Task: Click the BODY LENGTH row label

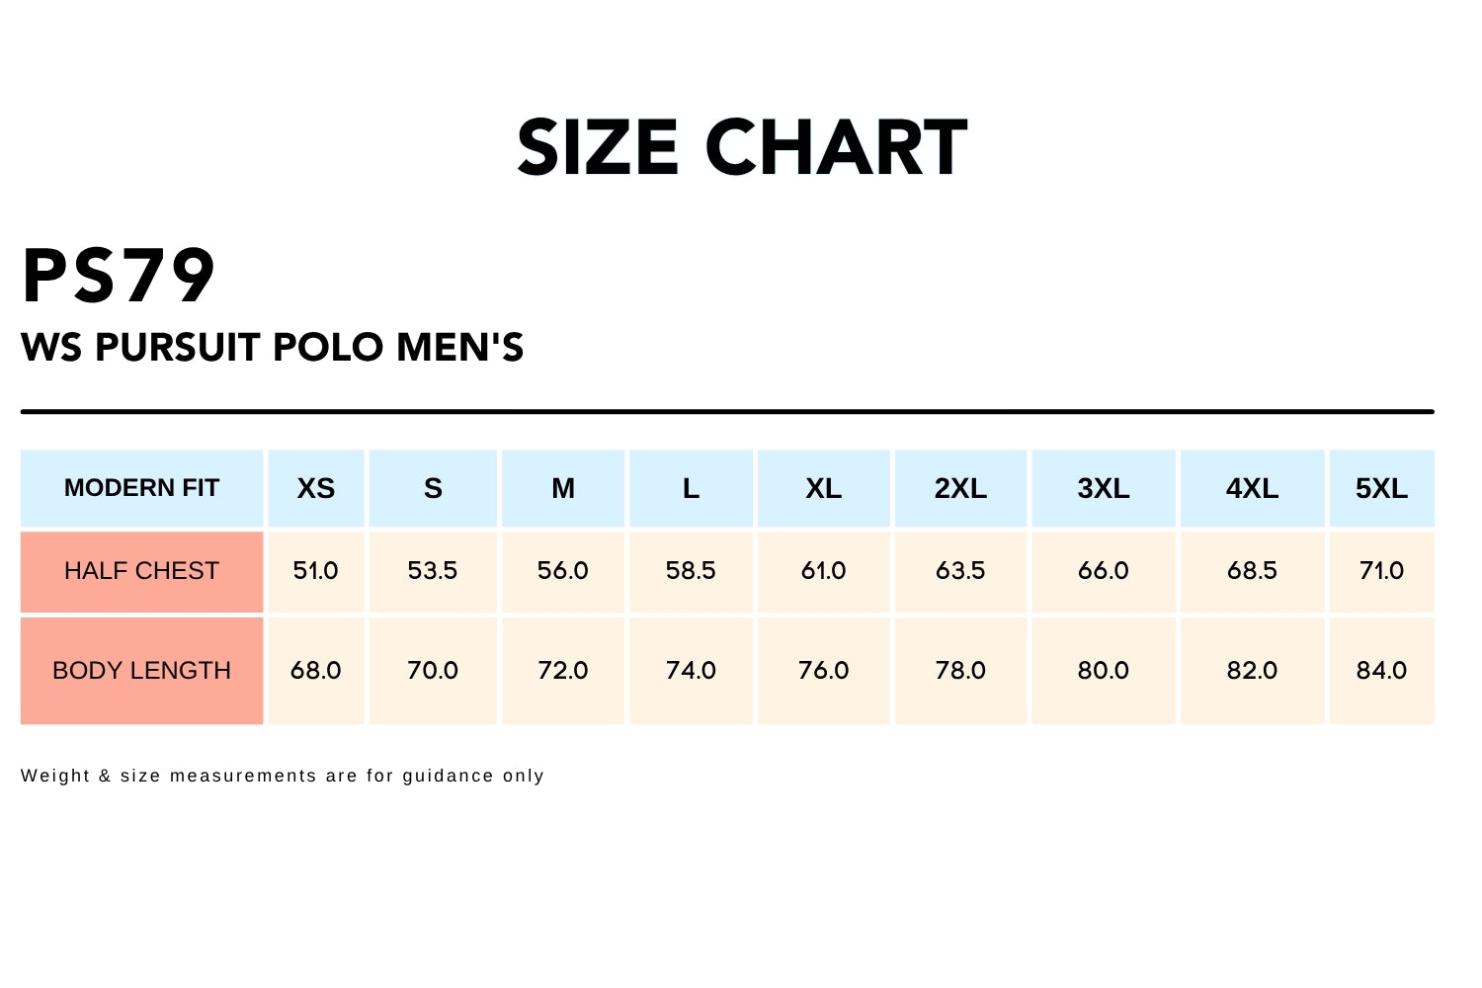Action: pyautogui.click(x=141, y=671)
